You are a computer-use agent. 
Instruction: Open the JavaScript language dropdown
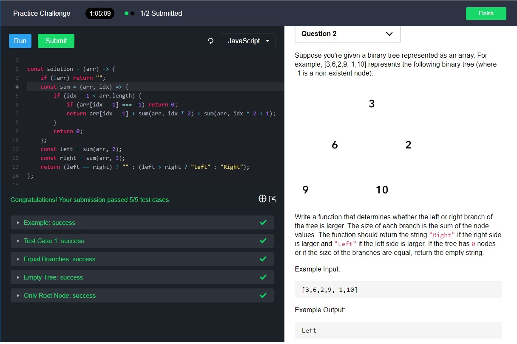click(x=247, y=41)
